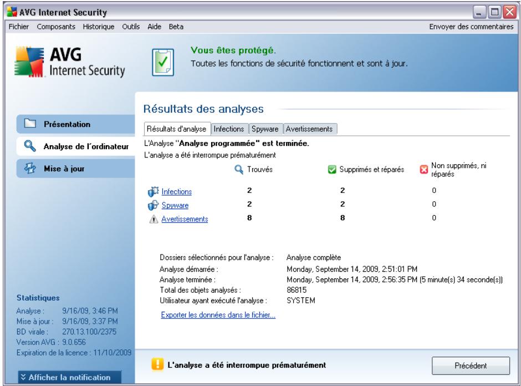Click the total objects value 86815
The height and width of the screenshot is (386, 521).
297,290
